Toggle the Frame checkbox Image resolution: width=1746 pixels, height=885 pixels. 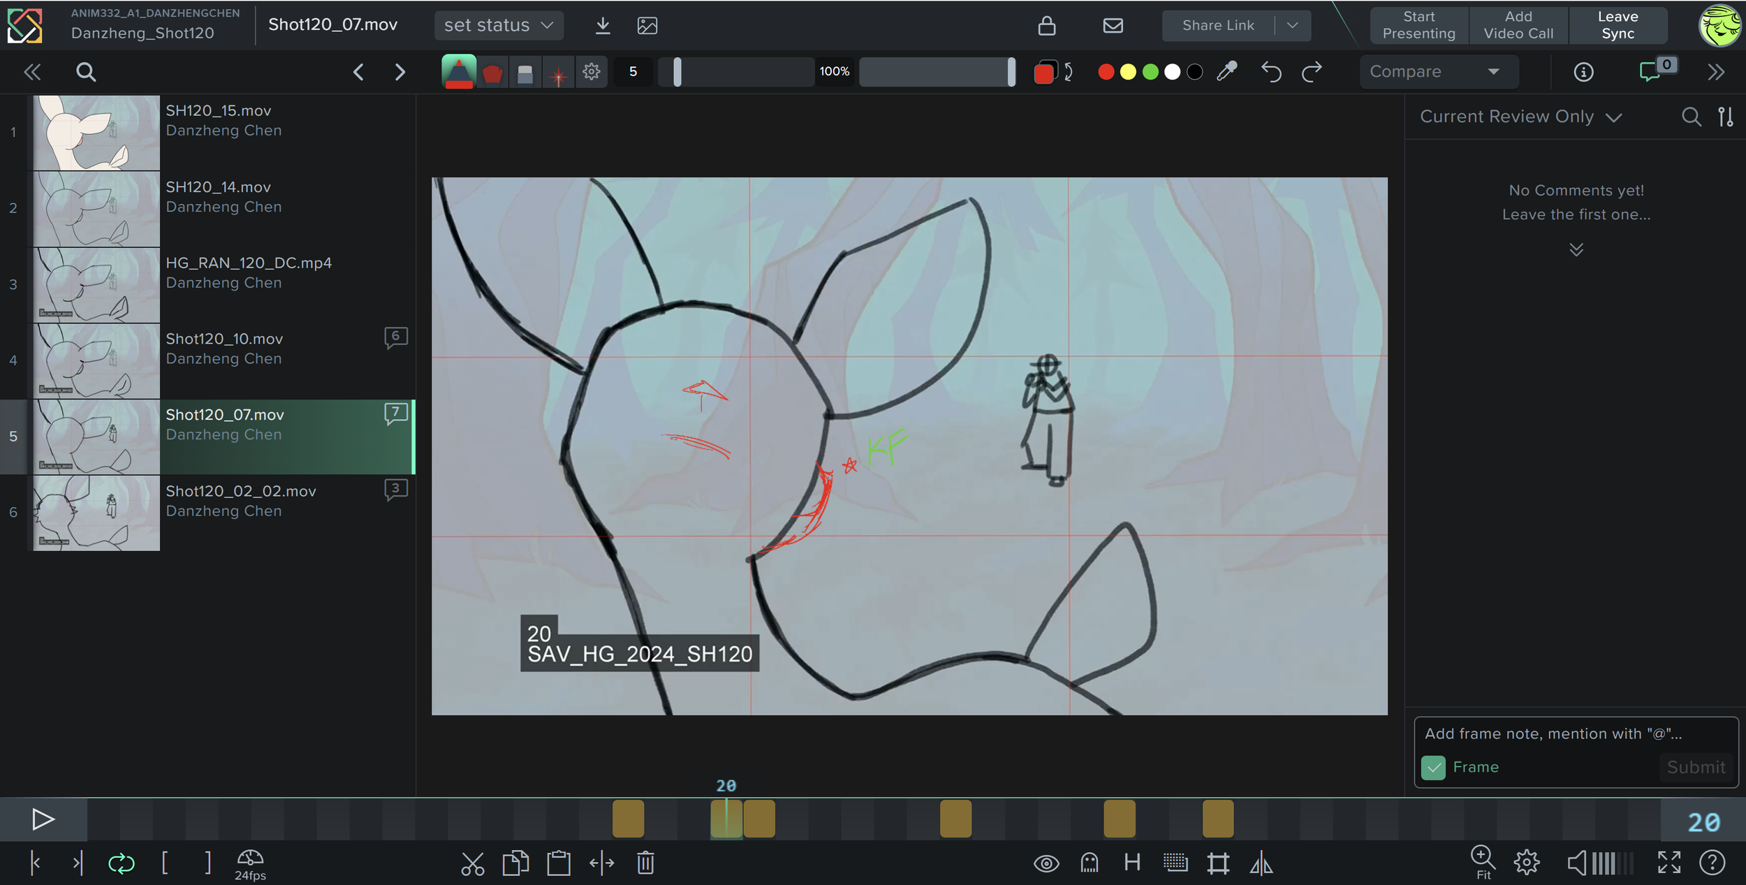pos(1433,767)
